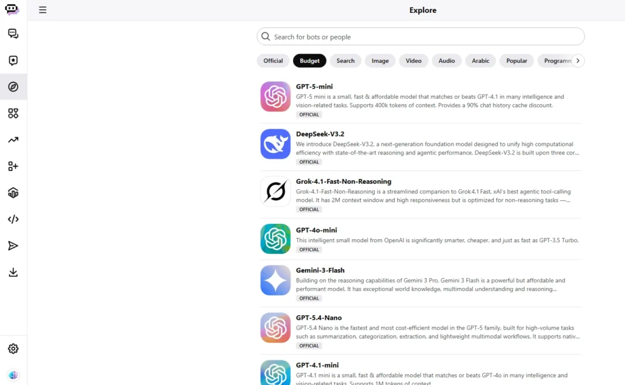This screenshot has width=625, height=385.
Task: Select the Audio category filter
Action: [446, 60]
